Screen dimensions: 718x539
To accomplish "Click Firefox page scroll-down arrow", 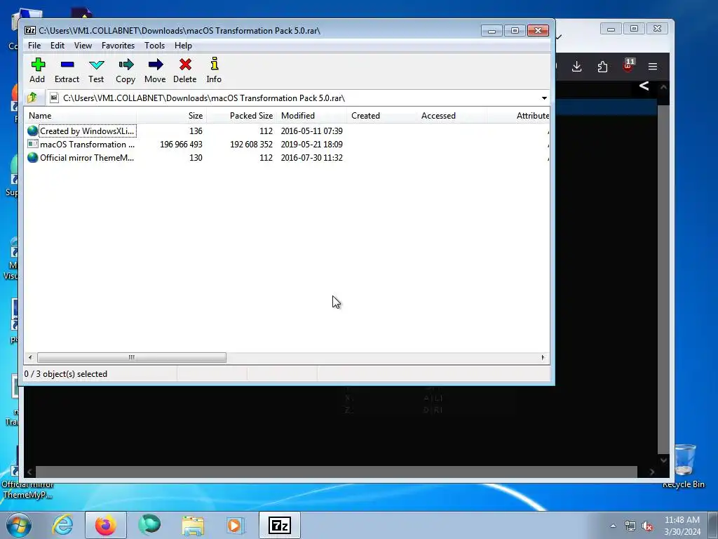I will tap(663, 460).
